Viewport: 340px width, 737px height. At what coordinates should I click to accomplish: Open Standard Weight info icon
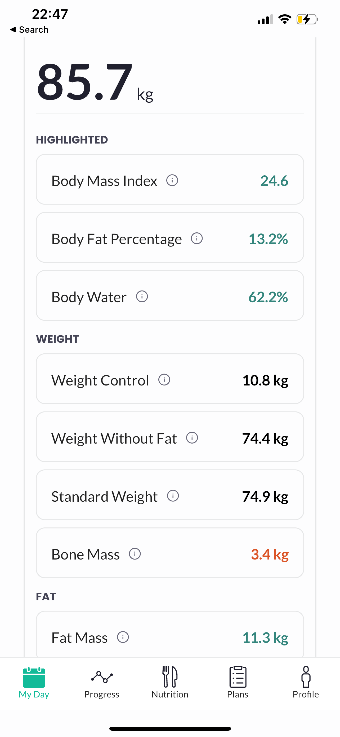[x=173, y=496]
